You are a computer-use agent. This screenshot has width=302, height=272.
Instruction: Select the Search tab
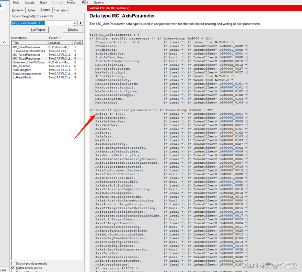[x=45, y=10]
